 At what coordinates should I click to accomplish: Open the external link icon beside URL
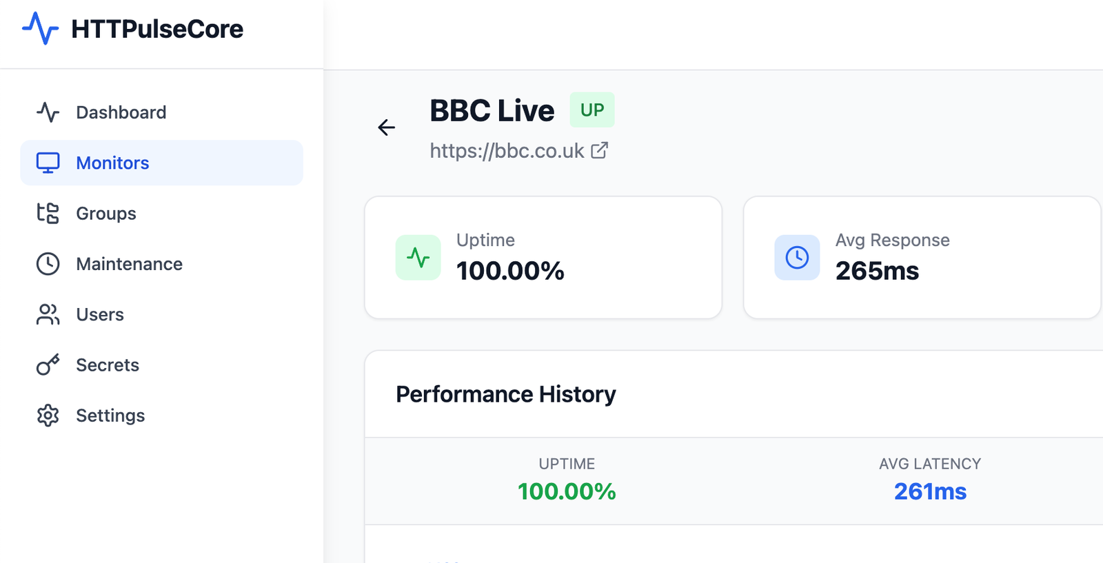coord(600,150)
